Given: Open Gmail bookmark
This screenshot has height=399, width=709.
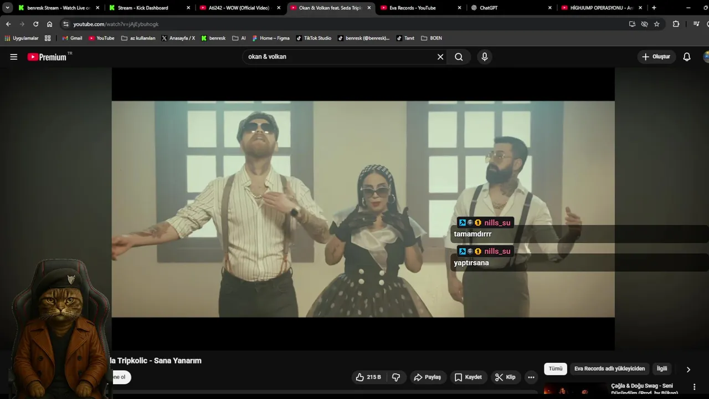Looking at the screenshot, I should point(72,38).
